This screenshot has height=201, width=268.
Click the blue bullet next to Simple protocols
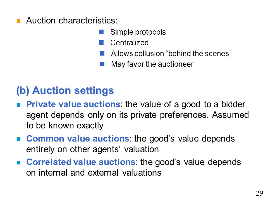[101, 32]
